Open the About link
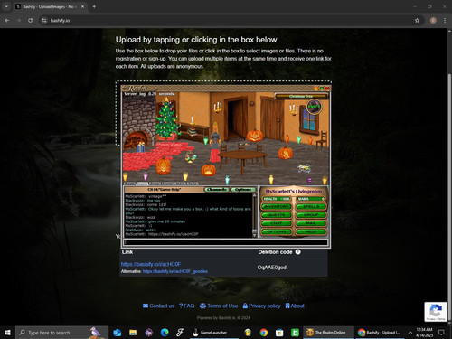The width and height of the screenshot is (452, 339). 295,306
